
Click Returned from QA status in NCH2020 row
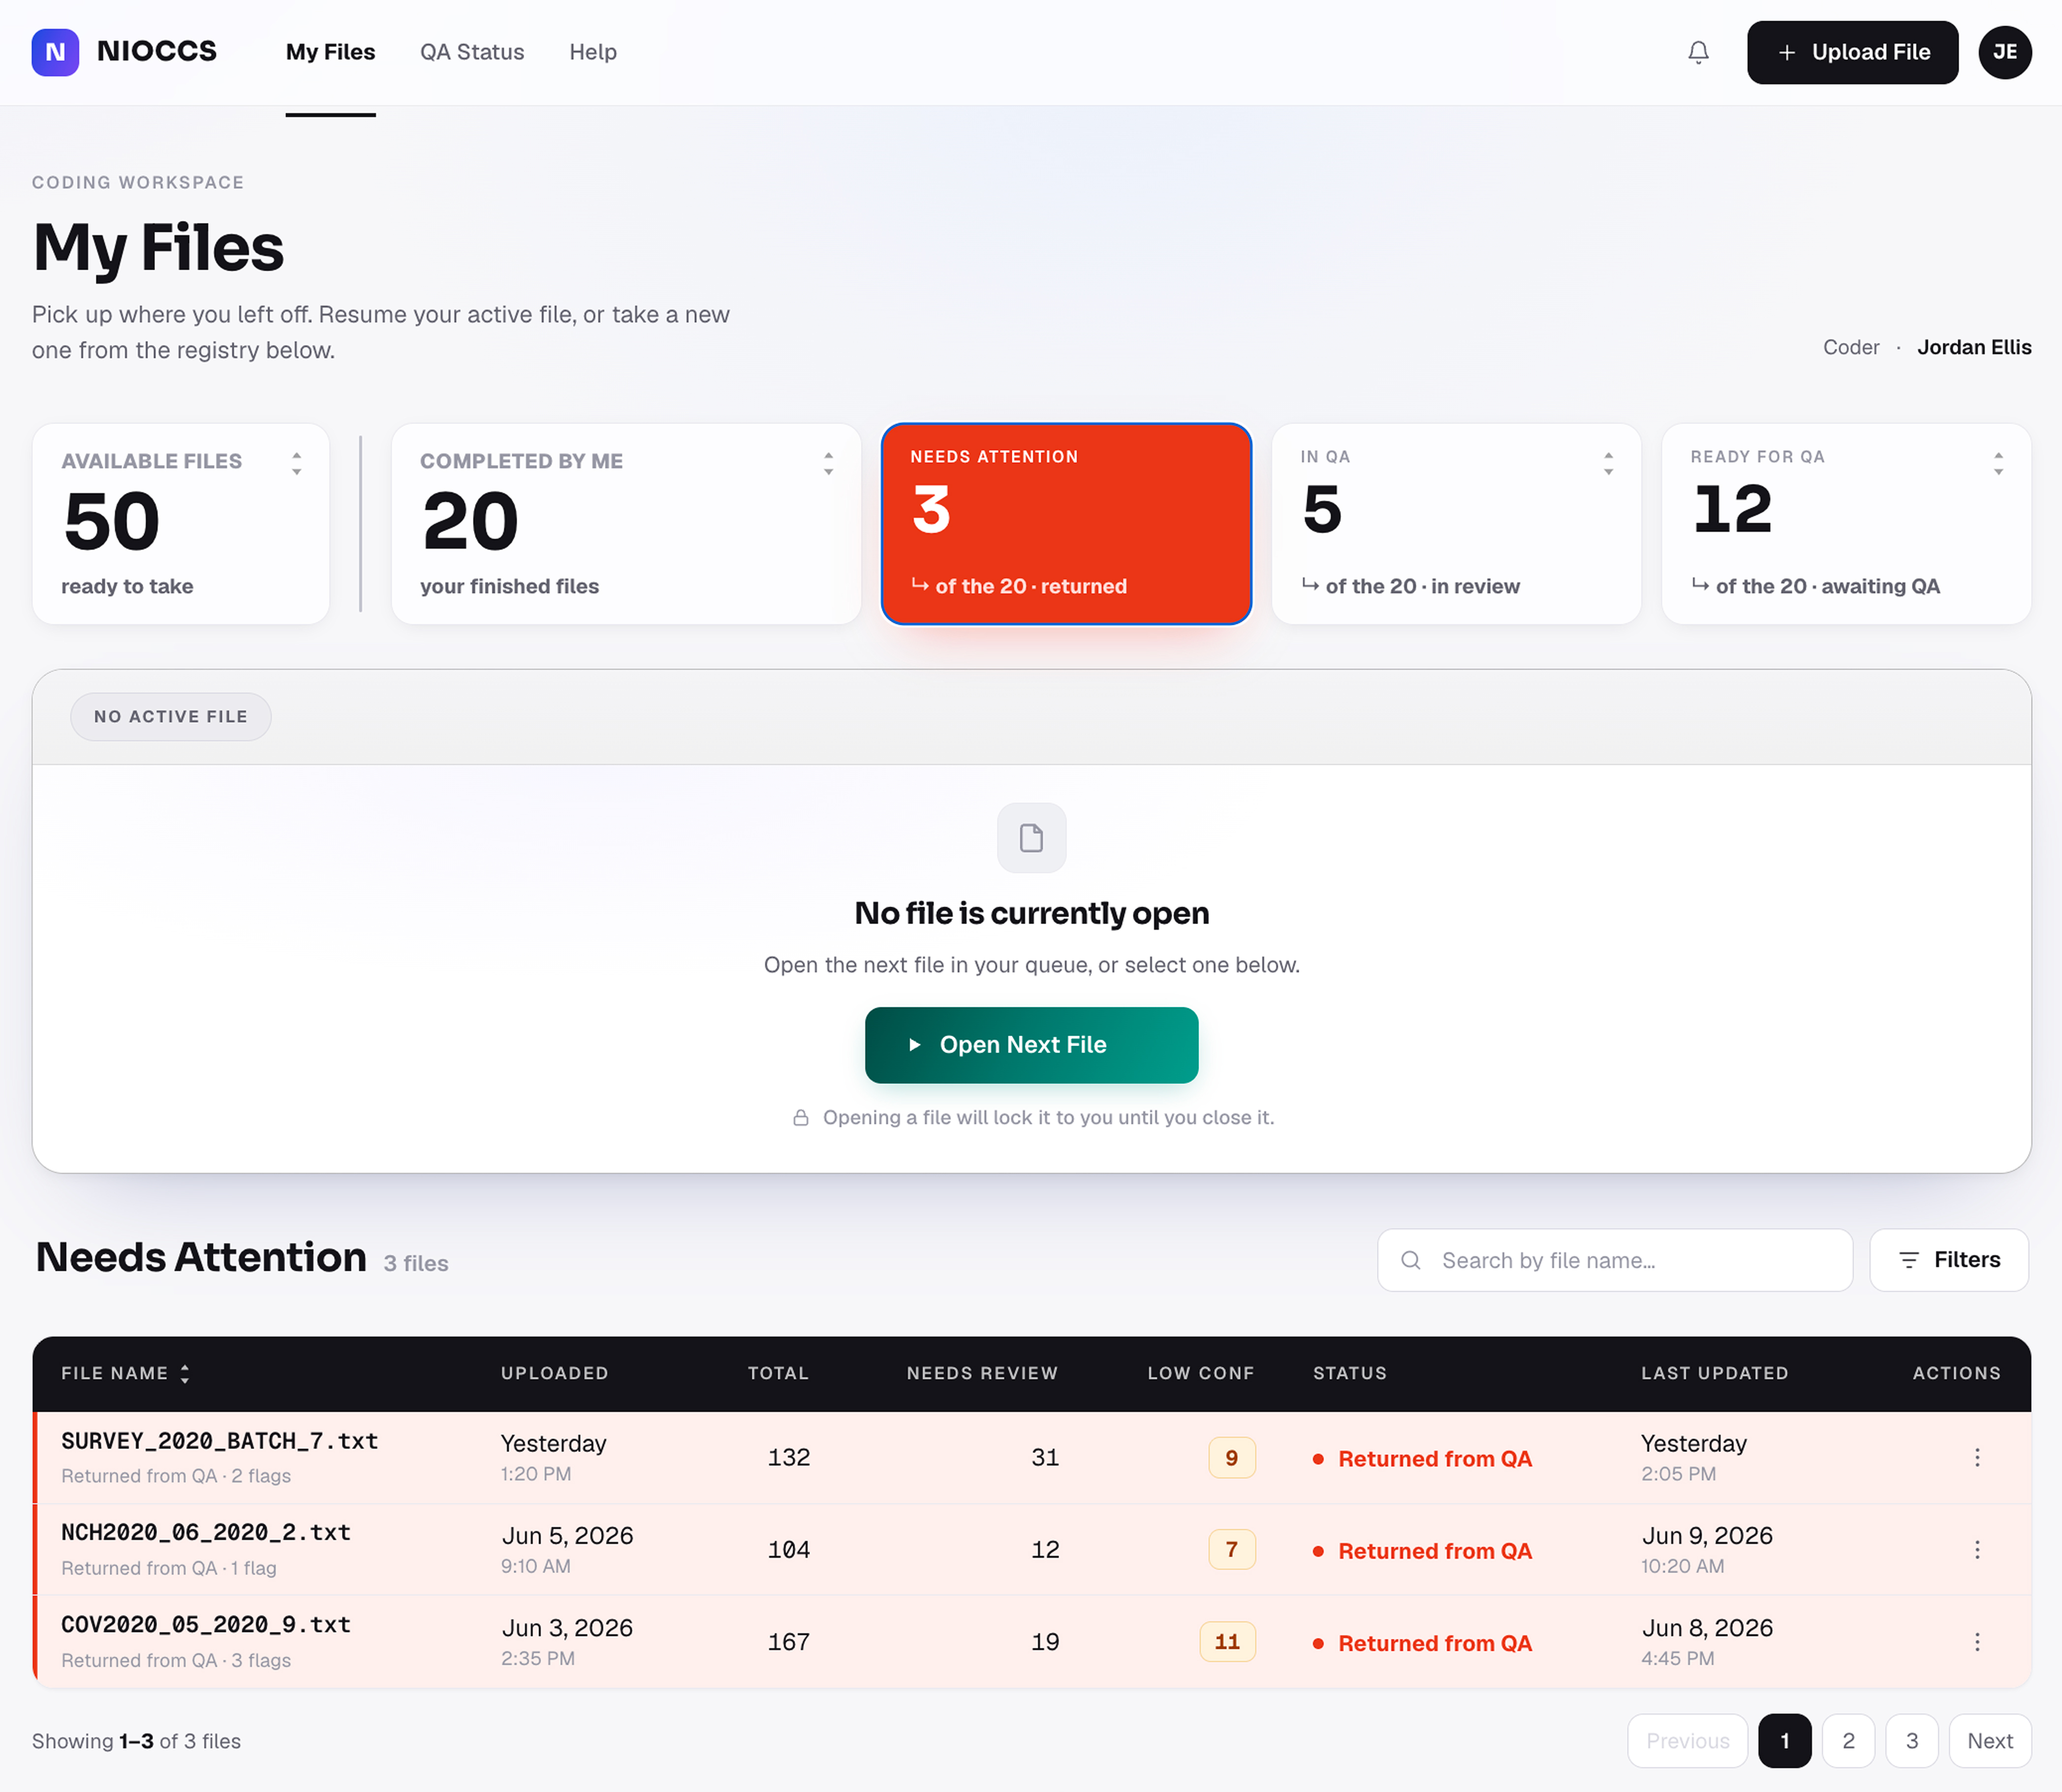click(x=1422, y=1551)
